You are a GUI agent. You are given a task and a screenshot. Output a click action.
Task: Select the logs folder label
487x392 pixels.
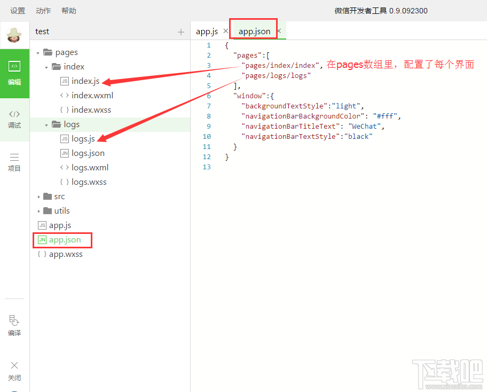pos(72,124)
